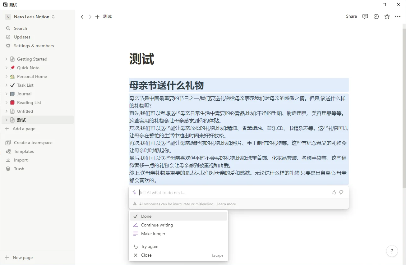
Task: Expand the Personal Home page tree
Action: pyautogui.click(x=6, y=76)
